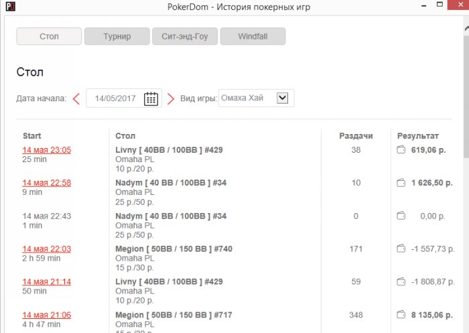Viewport: 469px width, 333px height.
Task: Click the Дата начала label
Action: tap(42, 98)
